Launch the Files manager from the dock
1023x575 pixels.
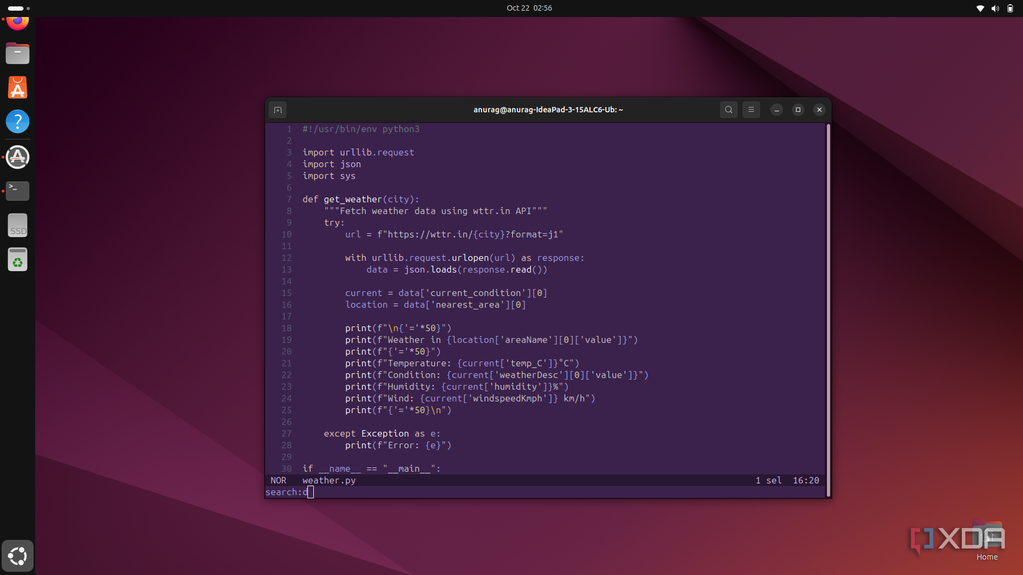click(18, 54)
